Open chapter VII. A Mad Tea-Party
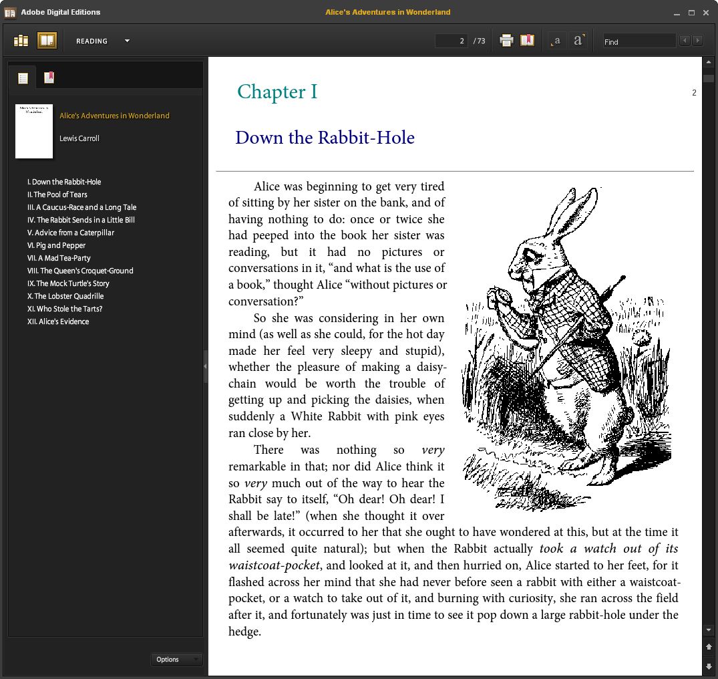The height and width of the screenshot is (679, 718). [x=59, y=258]
